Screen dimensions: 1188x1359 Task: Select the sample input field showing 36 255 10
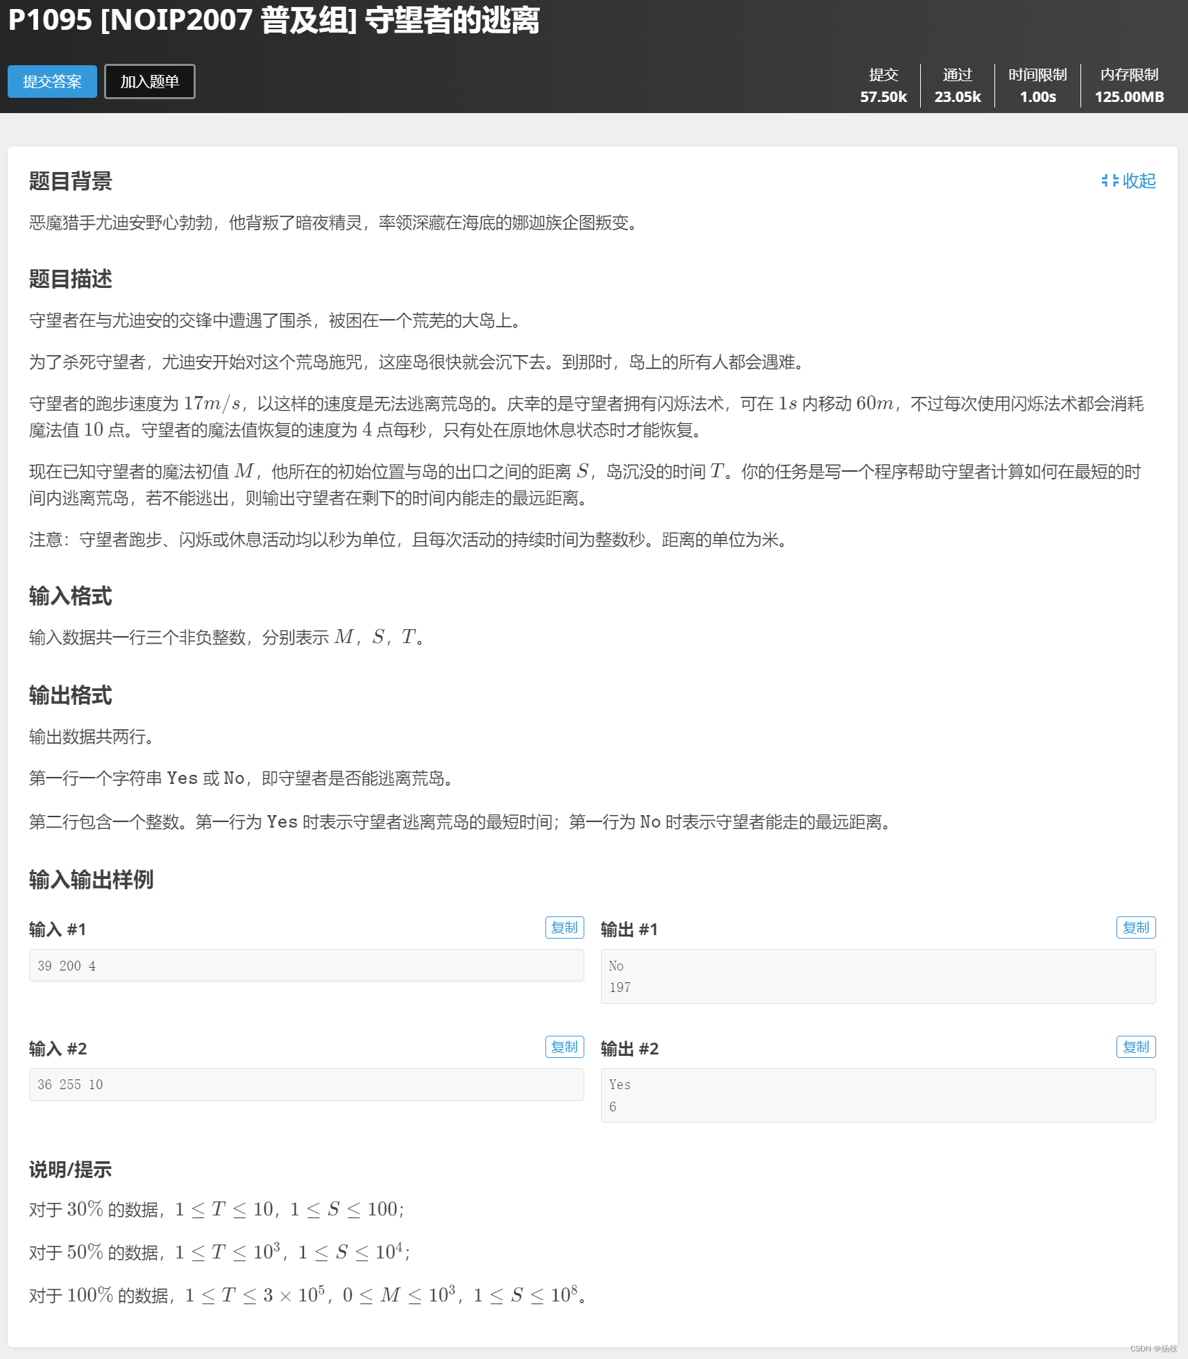coord(306,1084)
